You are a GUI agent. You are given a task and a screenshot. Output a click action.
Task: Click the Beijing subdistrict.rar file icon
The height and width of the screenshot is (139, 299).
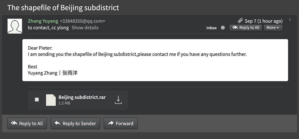pyautogui.click(x=51, y=100)
